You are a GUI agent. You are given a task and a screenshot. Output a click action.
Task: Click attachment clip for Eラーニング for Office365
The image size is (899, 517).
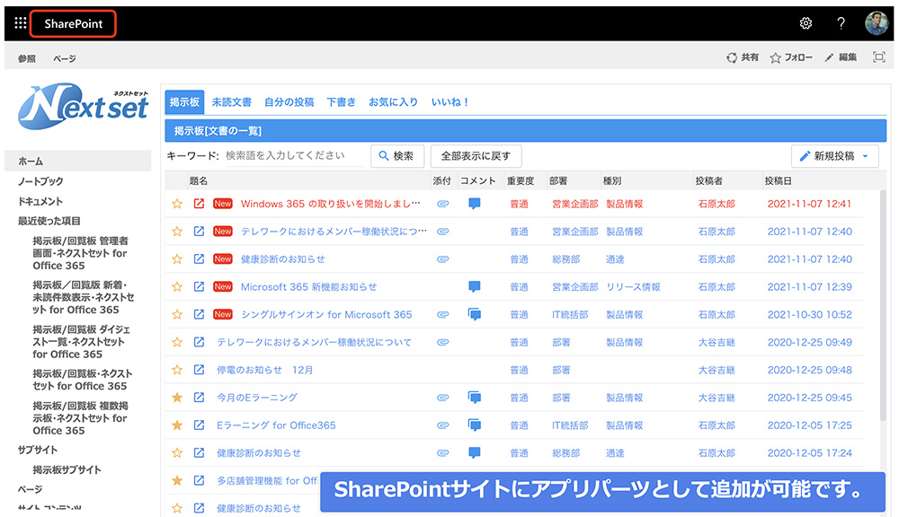click(442, 425)
